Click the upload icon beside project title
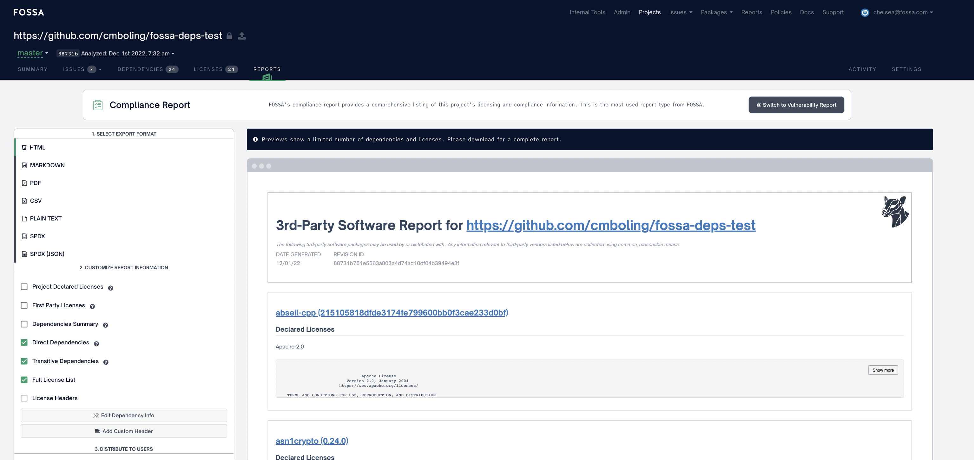The height and width of the screenshot is (460, 974). point(242,36)
